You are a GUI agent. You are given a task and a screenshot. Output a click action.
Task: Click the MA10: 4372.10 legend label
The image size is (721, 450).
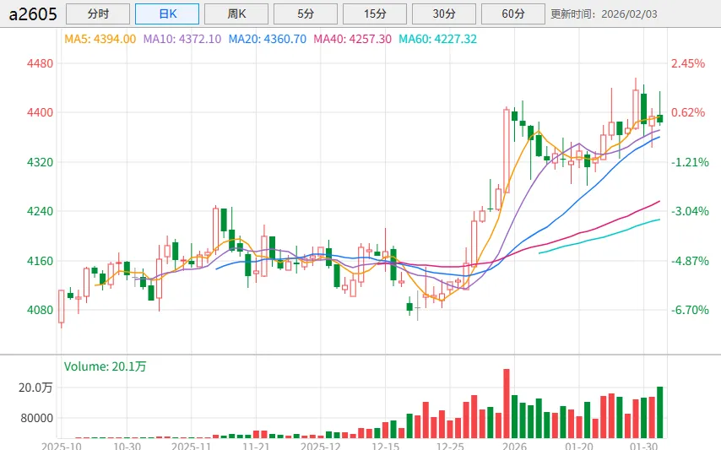pyautogui.click(x=182, y=39)
